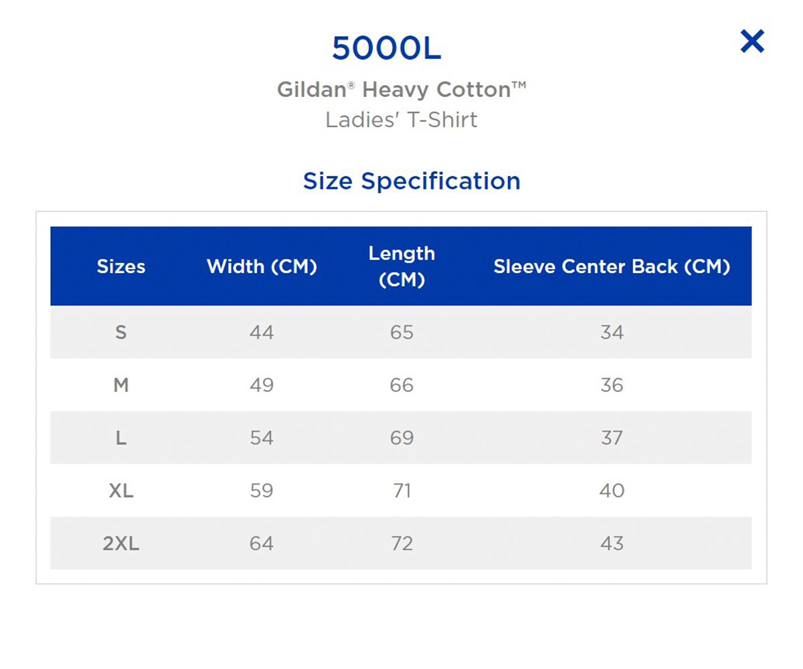The height and width of the screenshot is (669, 803).
Task: Select the XL size row label
Action: pyautogui.click(x=121, y=491)
